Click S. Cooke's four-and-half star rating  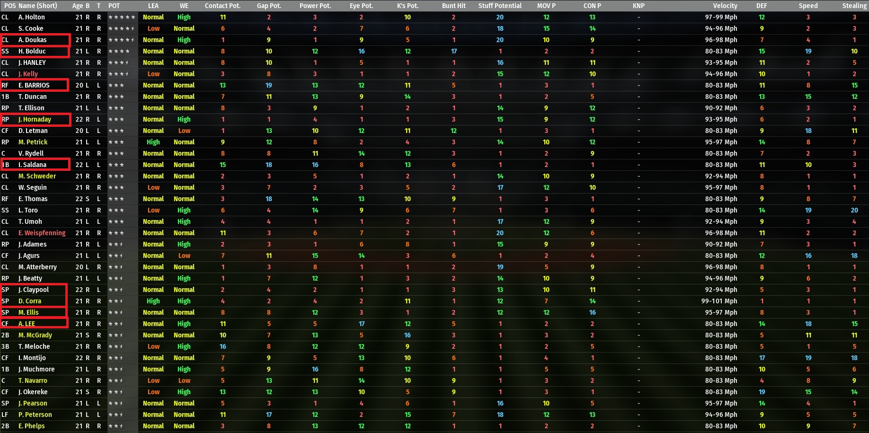tap(122, 28)
